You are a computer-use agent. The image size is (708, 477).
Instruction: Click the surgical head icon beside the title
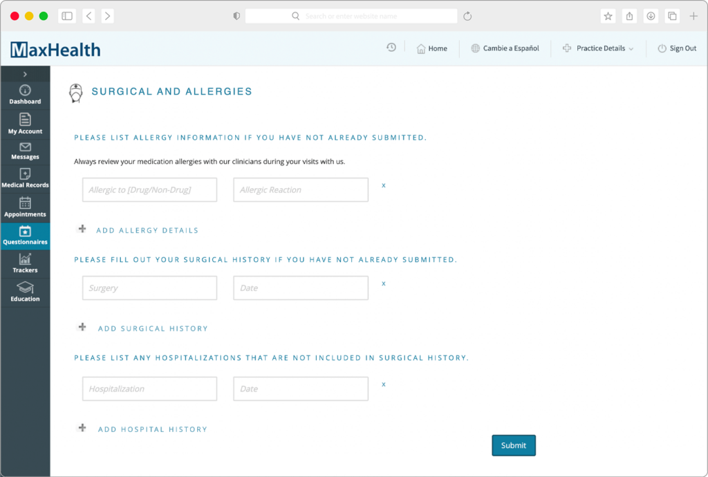[76, 92]
